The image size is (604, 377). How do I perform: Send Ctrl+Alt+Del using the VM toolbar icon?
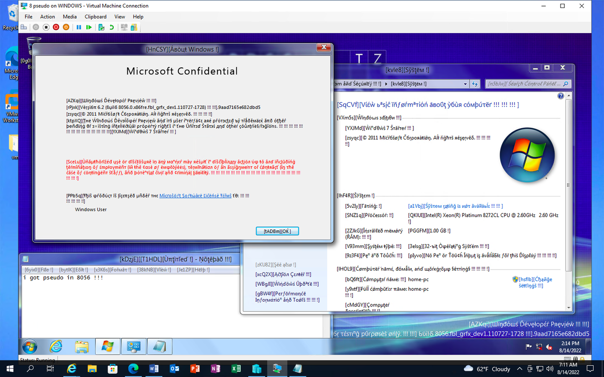24,27
